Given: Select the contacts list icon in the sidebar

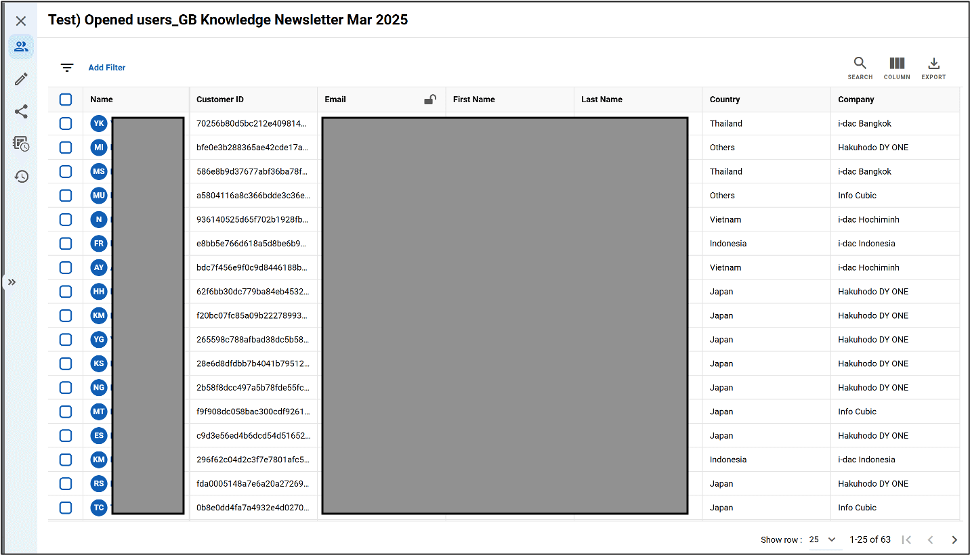Looking at the screenshot, I should pyautogui.click(x=20, y=46).
